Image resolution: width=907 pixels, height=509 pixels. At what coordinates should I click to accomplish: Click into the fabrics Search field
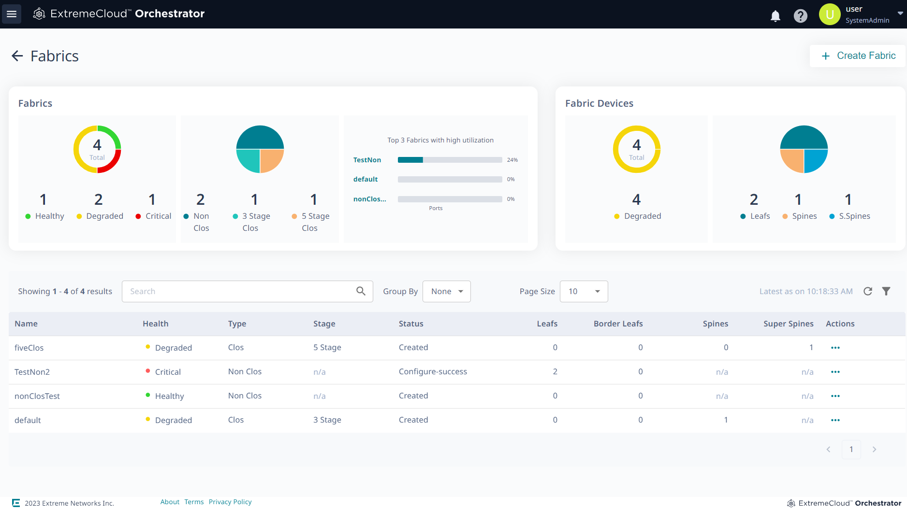(239, 291)
